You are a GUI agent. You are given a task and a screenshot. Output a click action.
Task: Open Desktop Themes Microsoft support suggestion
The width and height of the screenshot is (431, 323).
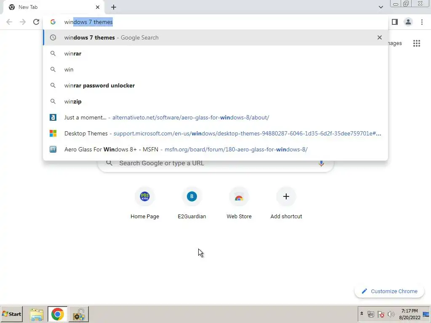pos(215,133)
